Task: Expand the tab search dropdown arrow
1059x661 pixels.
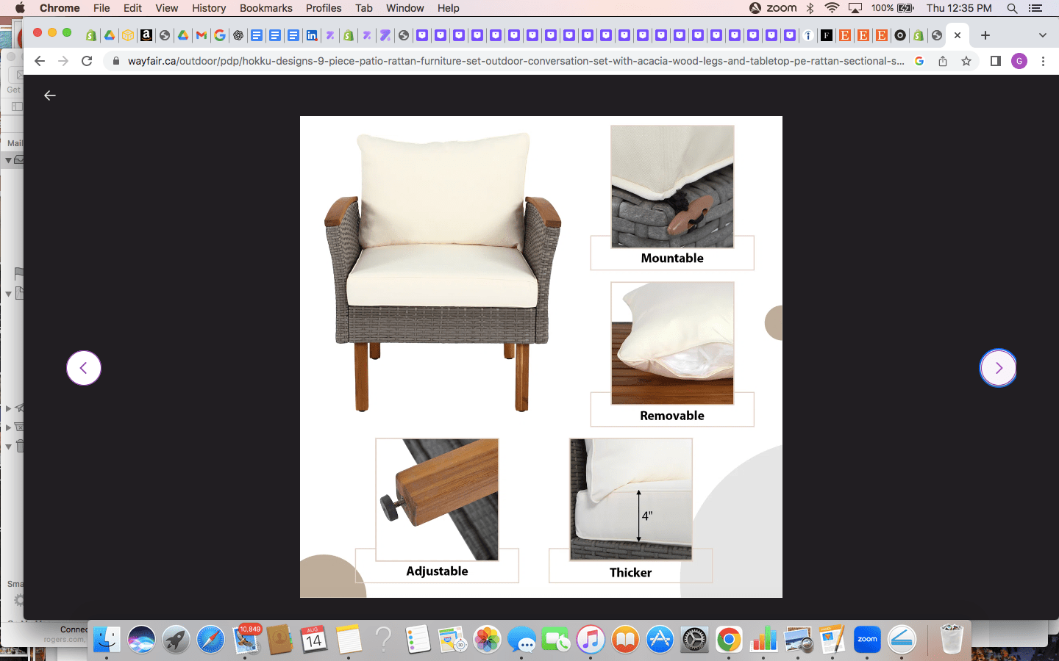Action: [x=1042, y=35]
